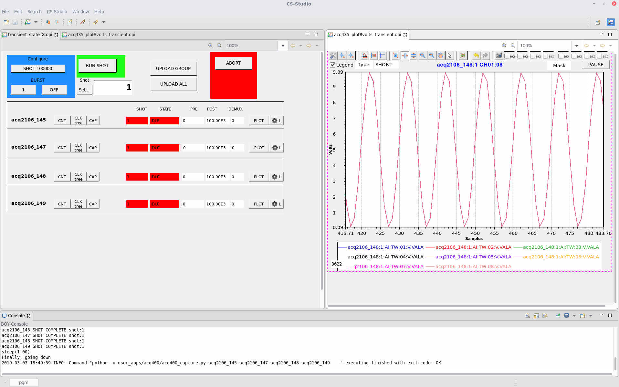Expand forward navigation history dropdown in left editor
Image resolution: width=619 pixels, height=387 pixels.
click(x=317, y=46)
